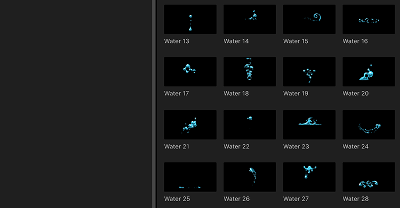Open the Water 20 preset thumbnail
The height and width of the screenshot is (208, 400).
[x=369, y=71]
